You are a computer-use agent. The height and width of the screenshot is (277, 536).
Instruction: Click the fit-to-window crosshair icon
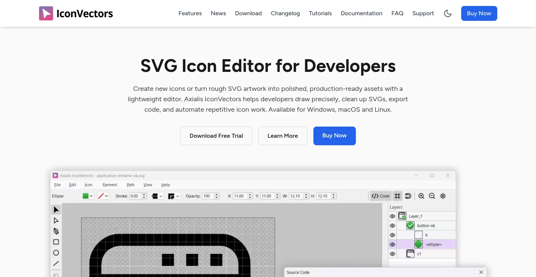[443, 196]
